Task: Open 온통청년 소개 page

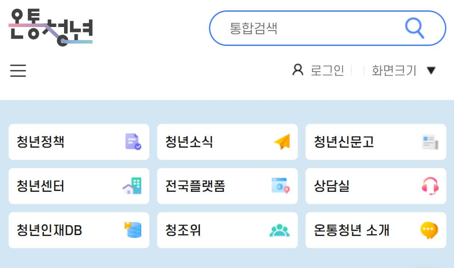Action: pos(376,230)
